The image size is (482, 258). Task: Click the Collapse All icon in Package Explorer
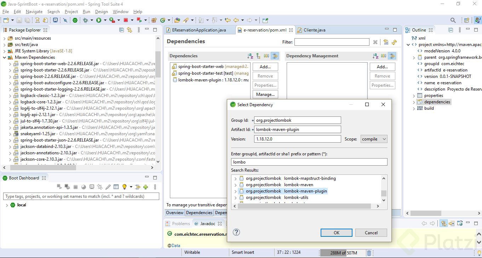pyautogui.click(x=121, y=30)
